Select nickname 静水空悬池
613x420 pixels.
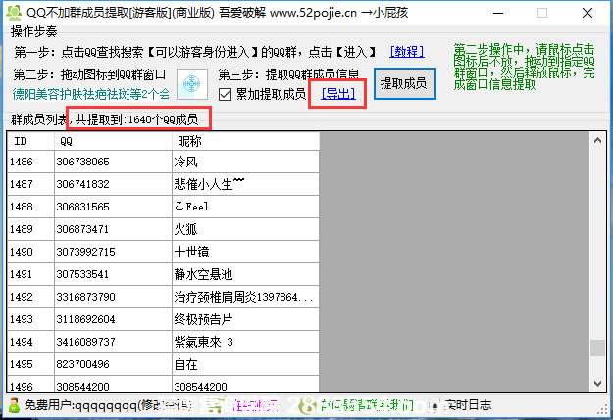245,274
